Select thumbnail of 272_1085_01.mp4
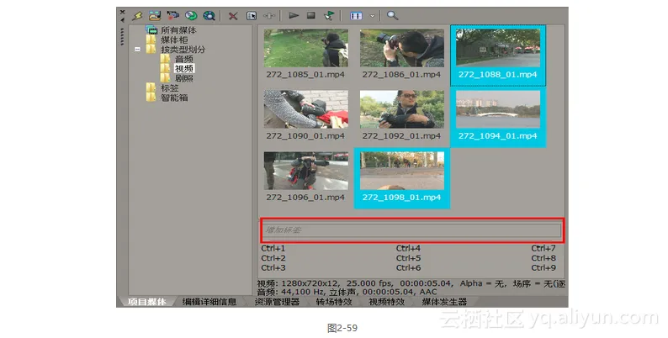Image resolution: width=668 pixels, height=338 pixels. (306, 48)
